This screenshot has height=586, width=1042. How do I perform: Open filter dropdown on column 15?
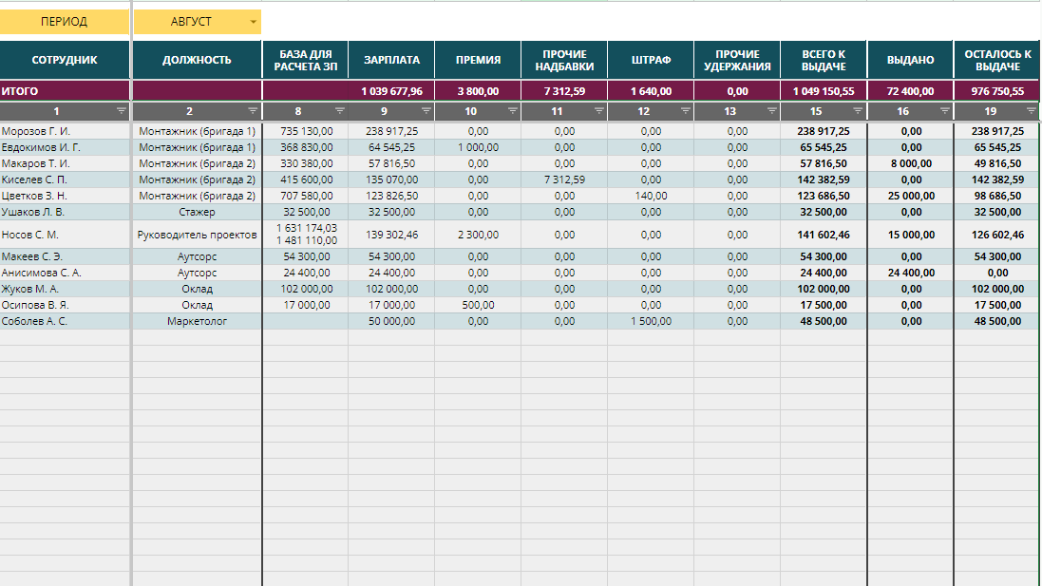(858, 111)
